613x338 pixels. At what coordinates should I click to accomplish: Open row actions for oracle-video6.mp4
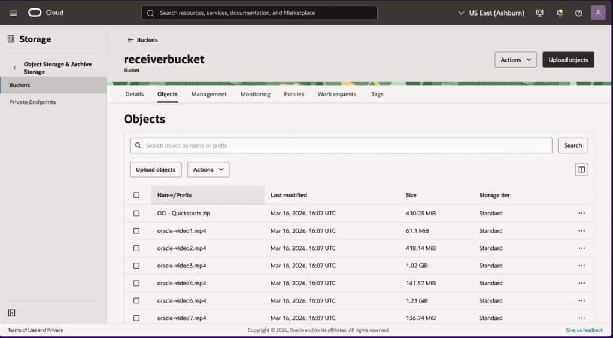point(582,300)
